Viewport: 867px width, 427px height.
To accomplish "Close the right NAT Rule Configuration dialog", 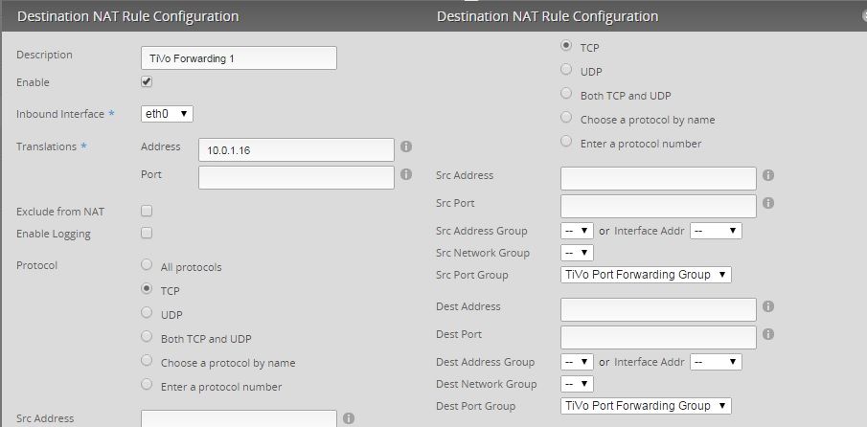I will pyautogui.click(x=862, y=16).
